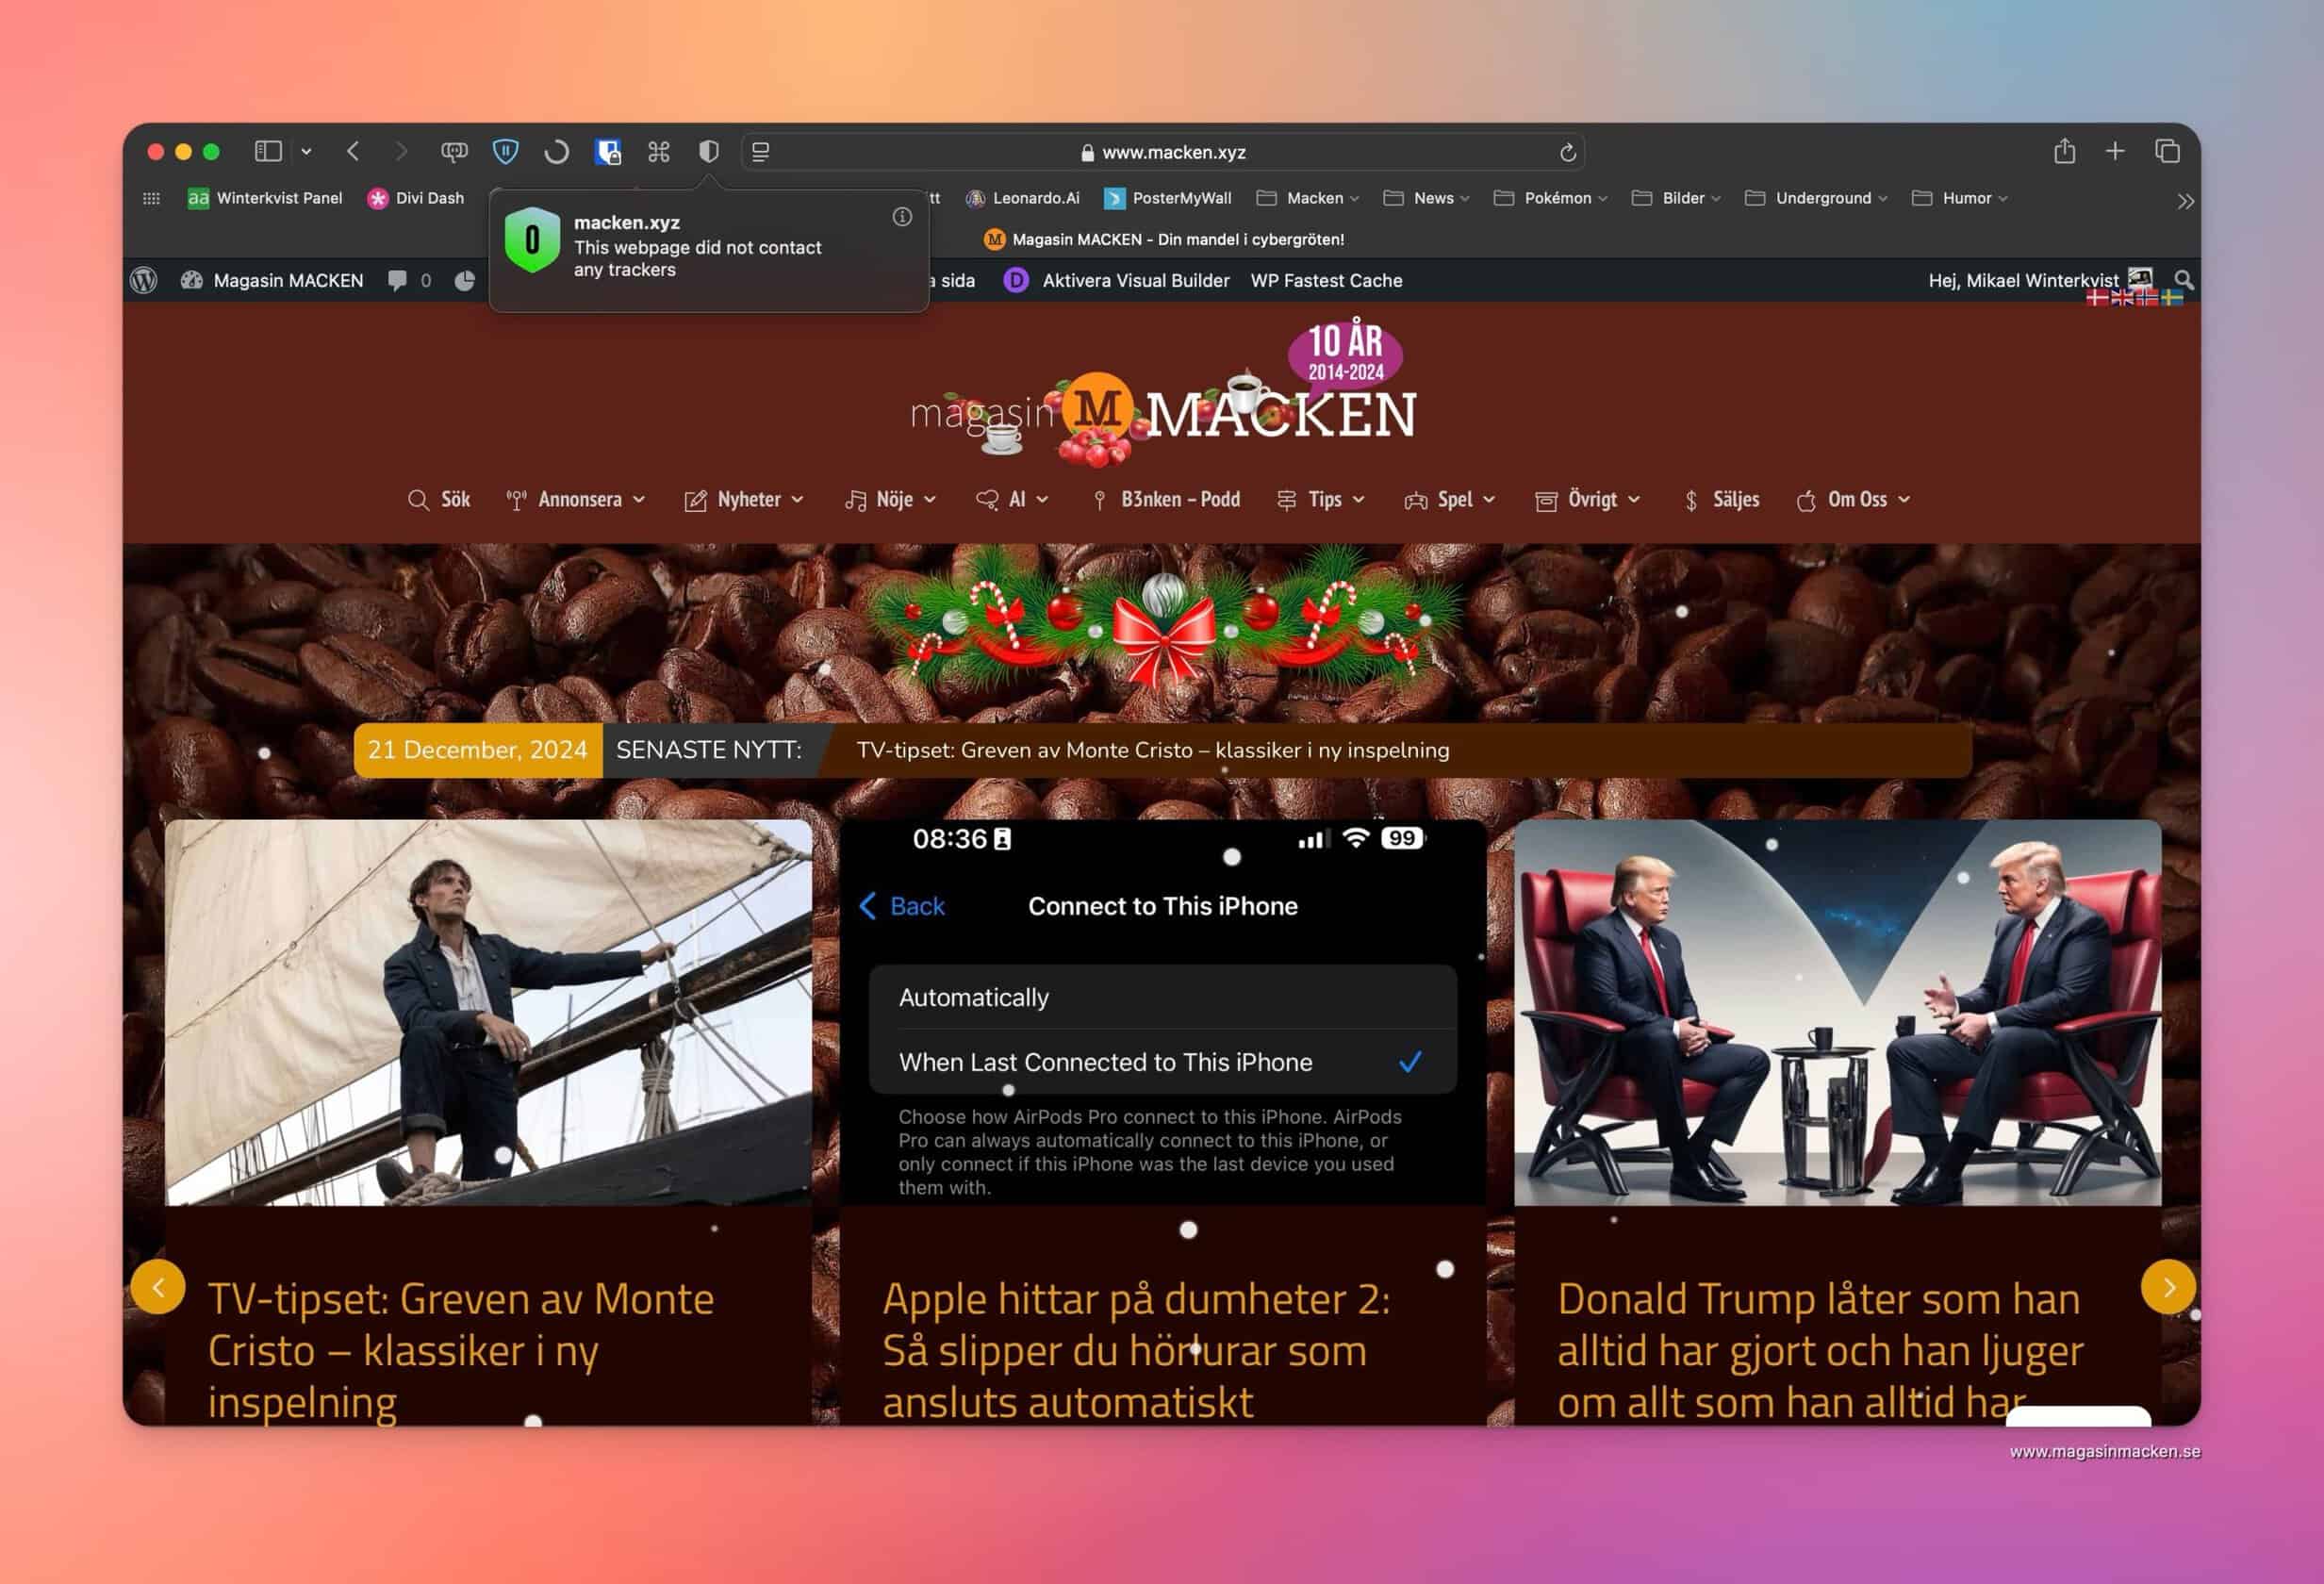This screenshot has height=1584, width=2324.
Task: Open Sök in the site navigation
Action: (438, 500)
